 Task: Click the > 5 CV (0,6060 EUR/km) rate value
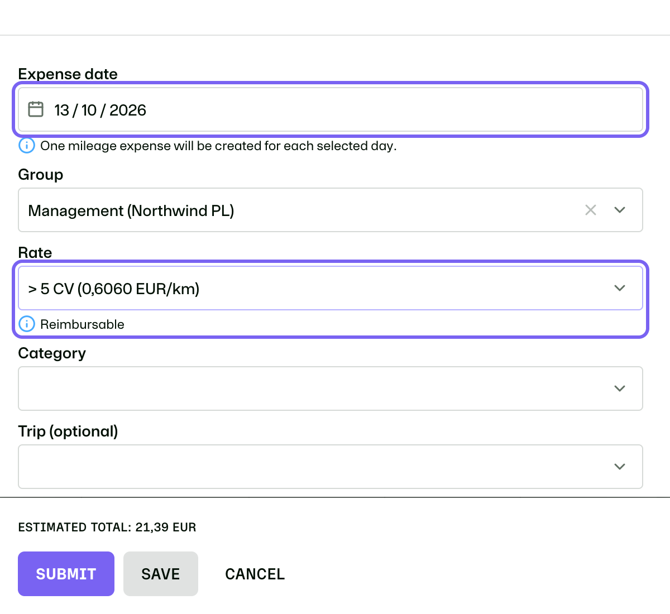(x=114, y=289)
